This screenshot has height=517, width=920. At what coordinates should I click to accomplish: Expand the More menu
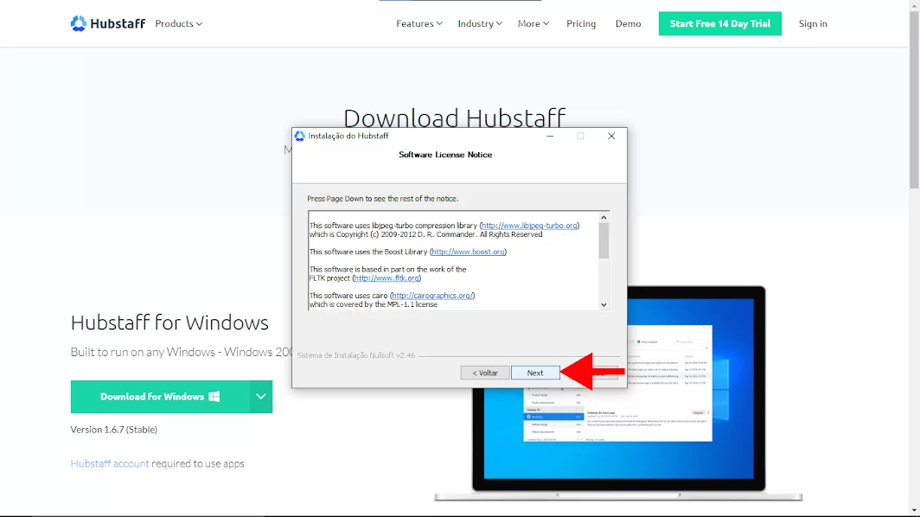tap(533, 23)
